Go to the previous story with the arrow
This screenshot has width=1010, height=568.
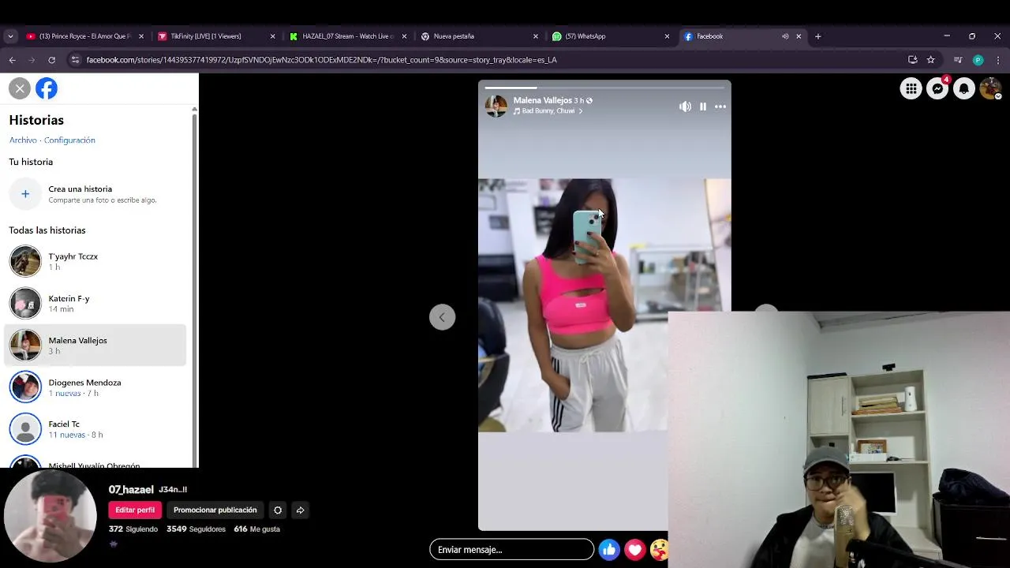[442, 317]
